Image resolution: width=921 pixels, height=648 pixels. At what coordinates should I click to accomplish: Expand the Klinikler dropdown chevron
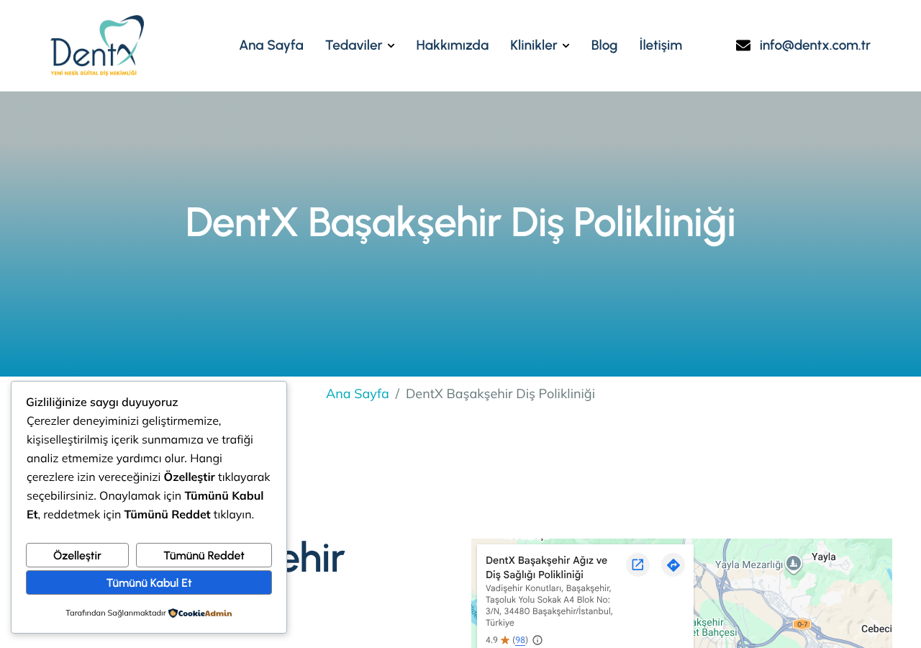pos(566,46)
